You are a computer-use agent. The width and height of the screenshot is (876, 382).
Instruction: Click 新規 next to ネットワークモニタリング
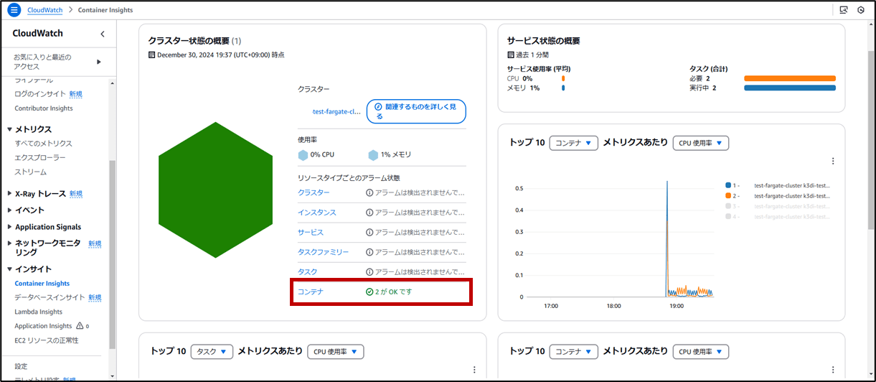(95, 244)
